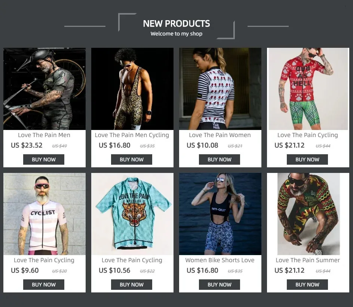Open the rasta colored summer suit image
Viewport: 353px width, 307px height.
tap(308, 214)
